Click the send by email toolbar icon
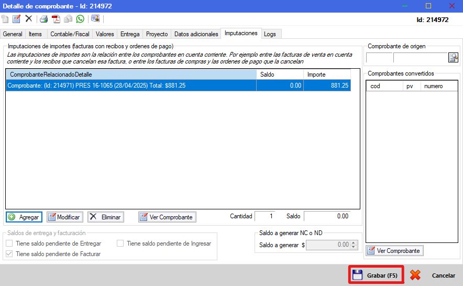This screenshot has height=286, width=463. [x=68, y=19]
